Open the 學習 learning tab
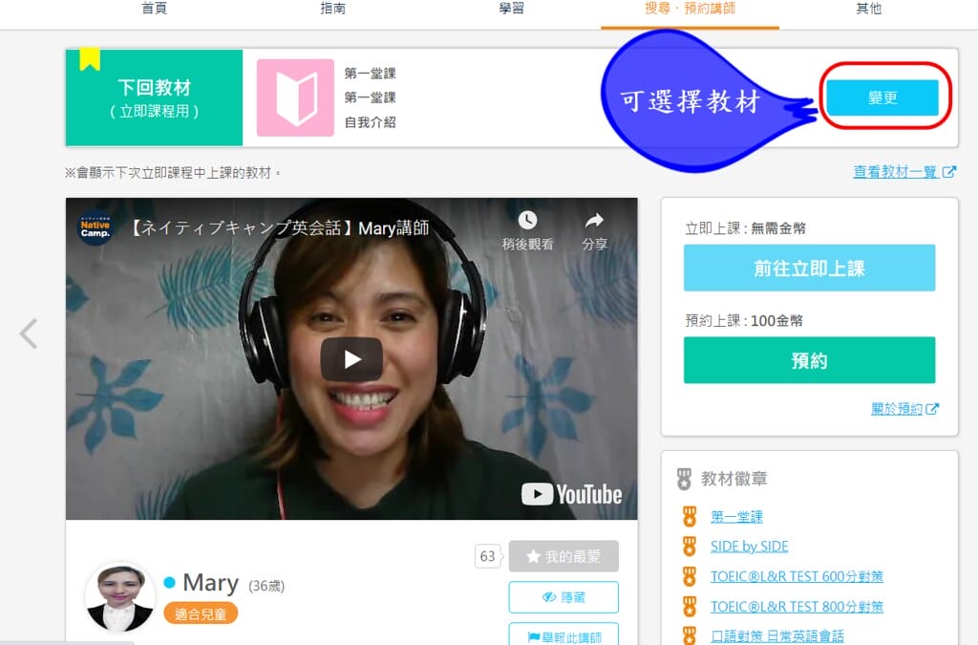This screenshot has height=645, width=978. [512, 8]
